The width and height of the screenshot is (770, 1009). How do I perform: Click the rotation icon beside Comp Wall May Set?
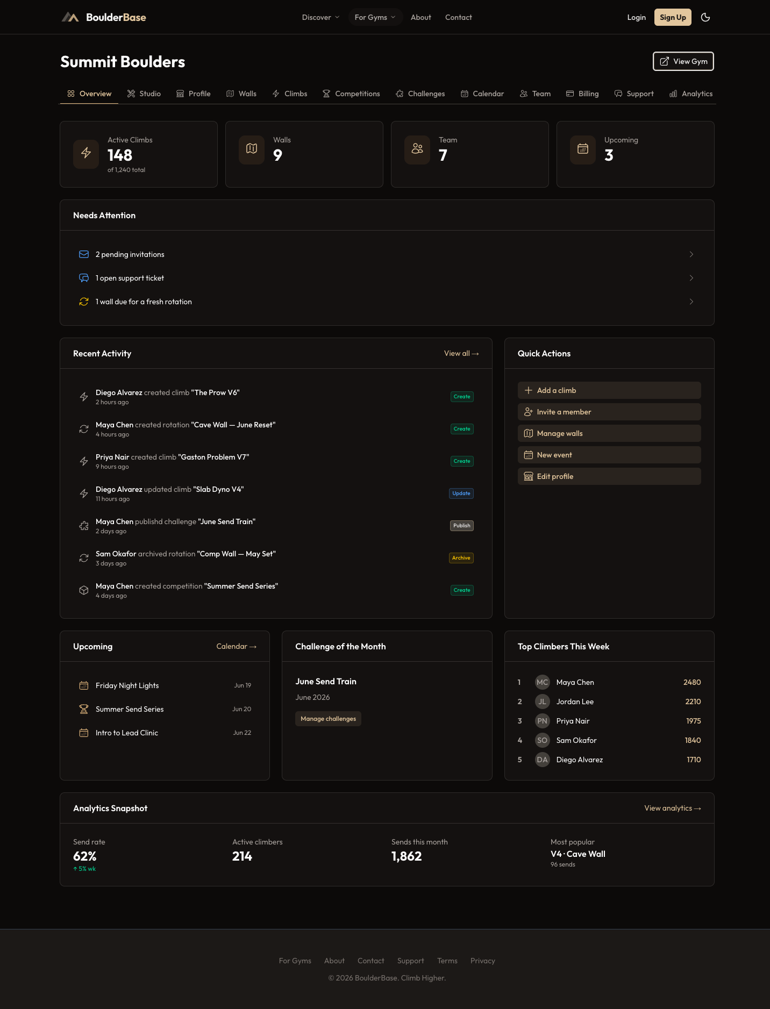[x=84, y=558]
